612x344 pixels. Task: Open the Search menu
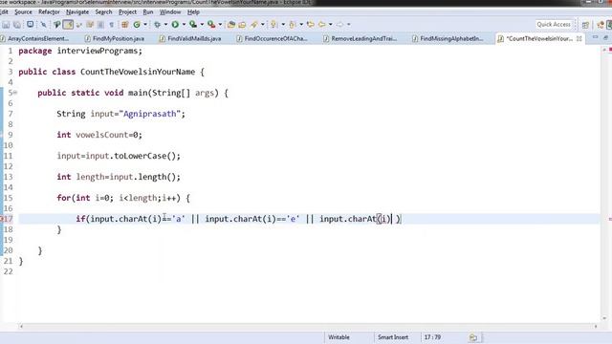coord(103,12)
